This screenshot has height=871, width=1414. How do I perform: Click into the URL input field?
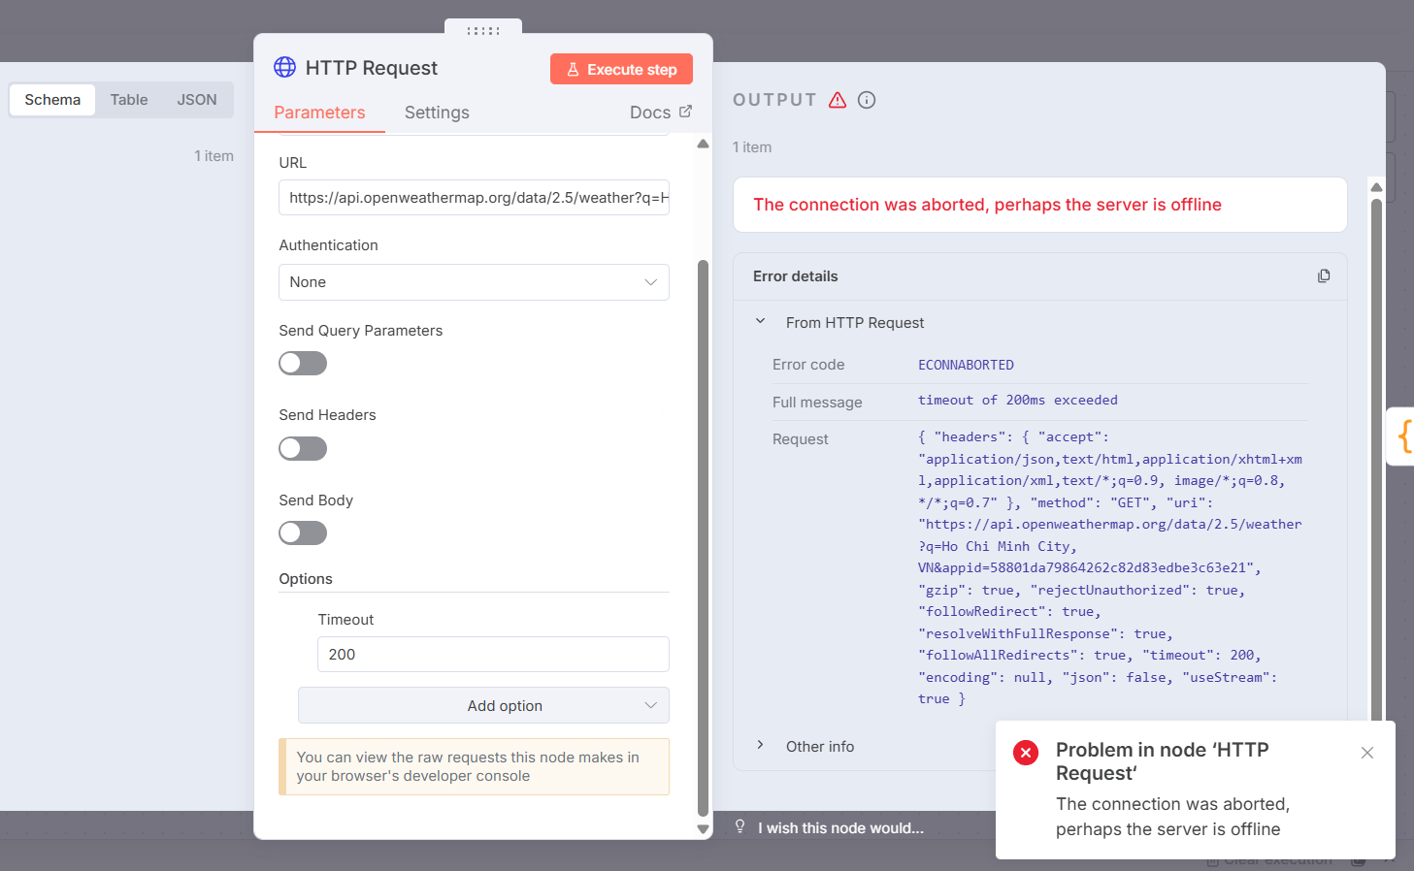click(474, 197)
